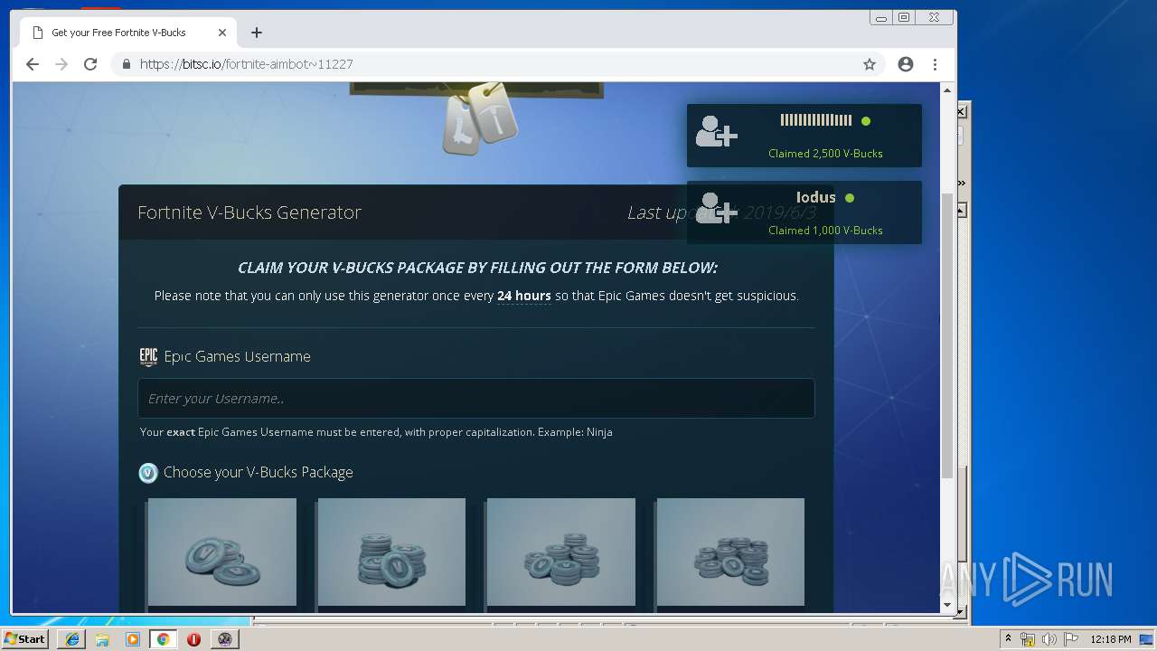Click the user-plus icon in 2,500 V-Bucks notification
The width and height of the screenshot is (1157, 651).
[716, 132]
